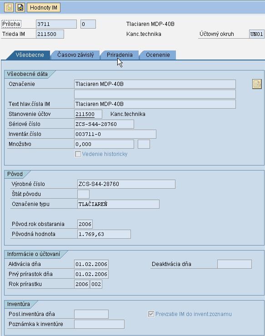Open the Ocenenie tab
The image size is (265, 336).
(158, 55)
